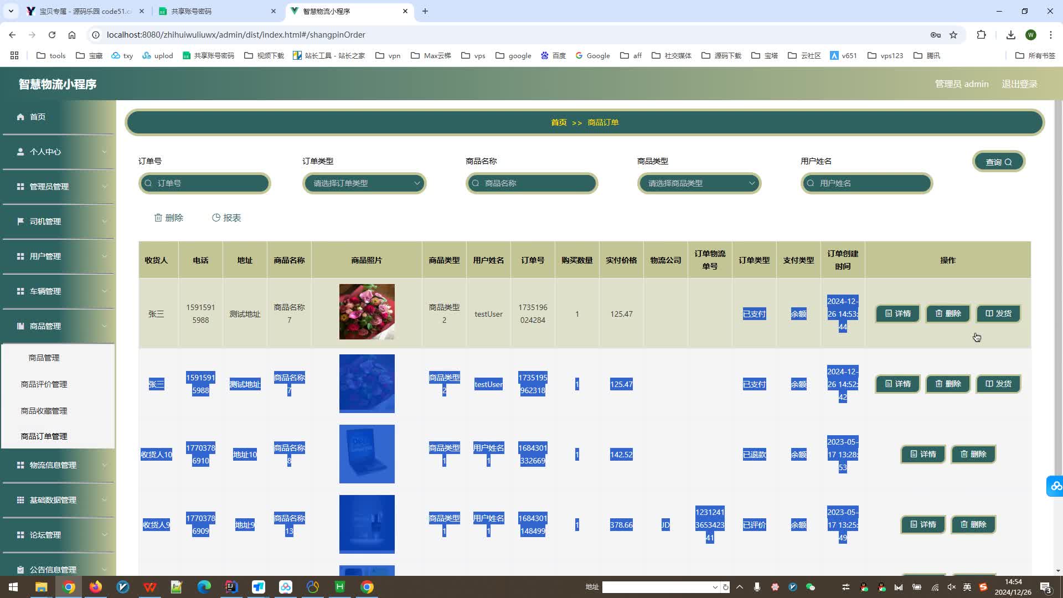Open product photo in 收货人10 row
The width and height of the screenshot is (1063, 598).
tap(367, 454)
